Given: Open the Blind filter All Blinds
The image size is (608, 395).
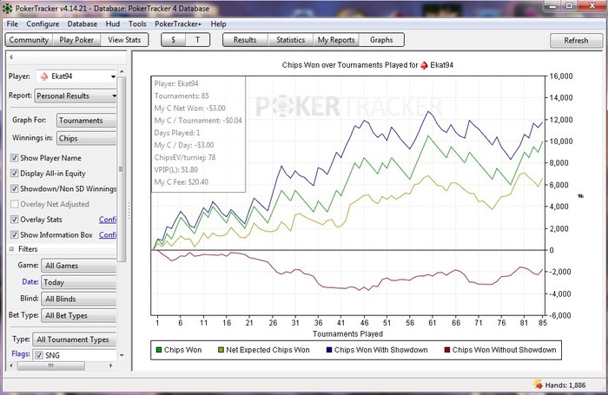Looking at the screenshot, I should coord(79,299).
